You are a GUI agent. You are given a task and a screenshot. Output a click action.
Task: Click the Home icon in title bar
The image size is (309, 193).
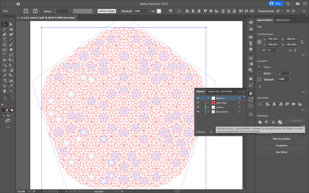[18, 4]
